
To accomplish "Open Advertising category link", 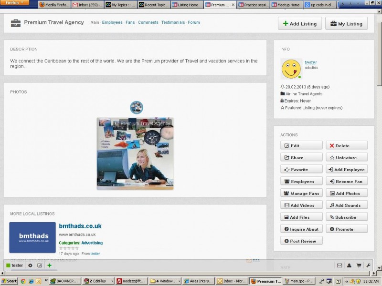I will click(92, 243).
